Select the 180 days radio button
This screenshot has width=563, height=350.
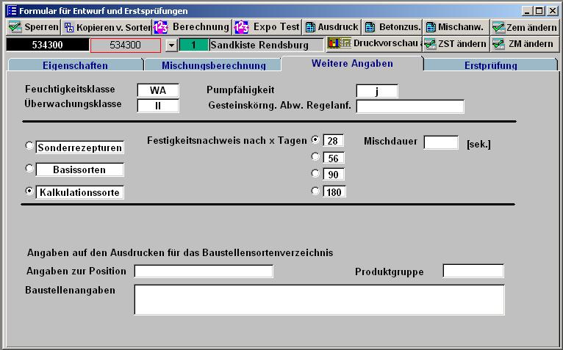point(316,191)
